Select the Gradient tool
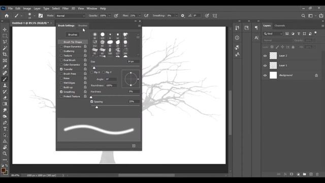325x183 pixels. [5, 104]
